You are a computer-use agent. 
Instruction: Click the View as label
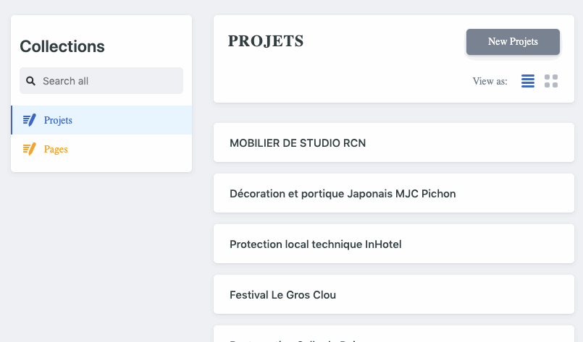[490, 81]
